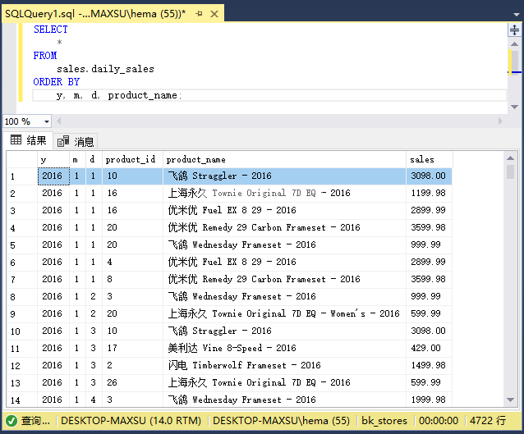The image size is (524, 434).
Task: Click the editor scroll up arrow
Action: [x=514, y=44]
